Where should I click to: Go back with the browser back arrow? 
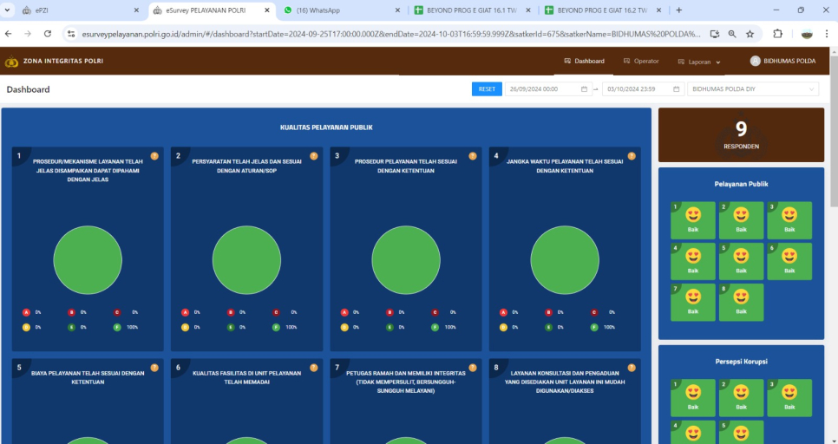tap(8, 34)
